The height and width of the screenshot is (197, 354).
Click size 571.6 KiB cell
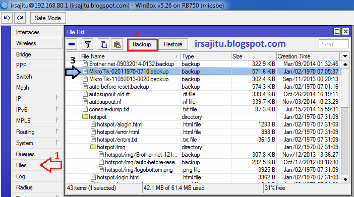(254, 72)
